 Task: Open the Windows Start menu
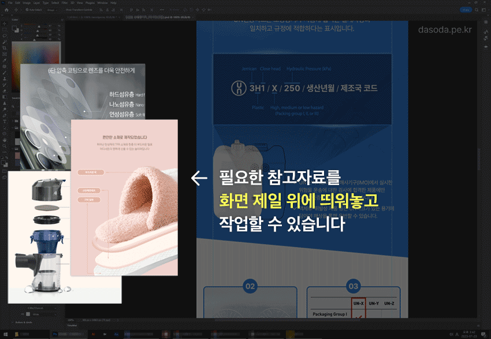(6, 334)
